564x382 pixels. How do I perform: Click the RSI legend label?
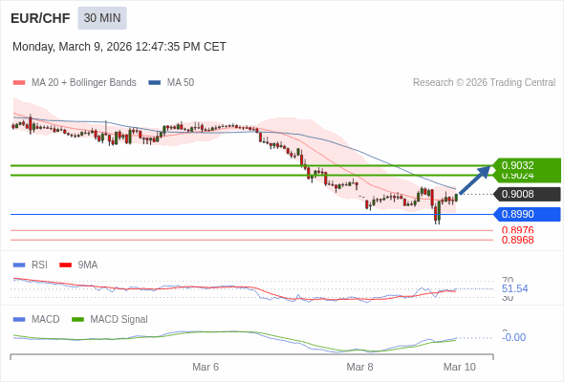pyautogui.click(x=39, y=265)
